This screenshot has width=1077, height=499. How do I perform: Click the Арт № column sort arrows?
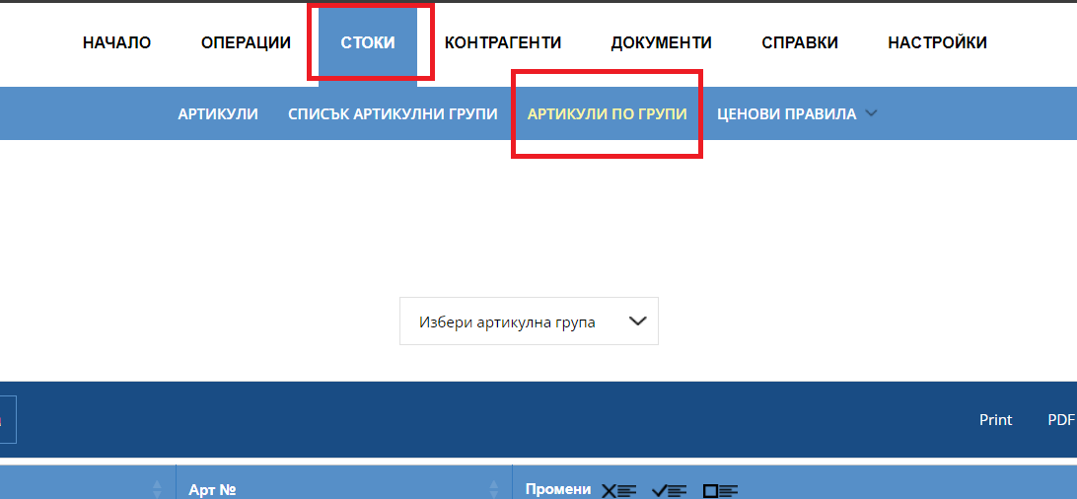pyautogui.click(x=493, y=489)
